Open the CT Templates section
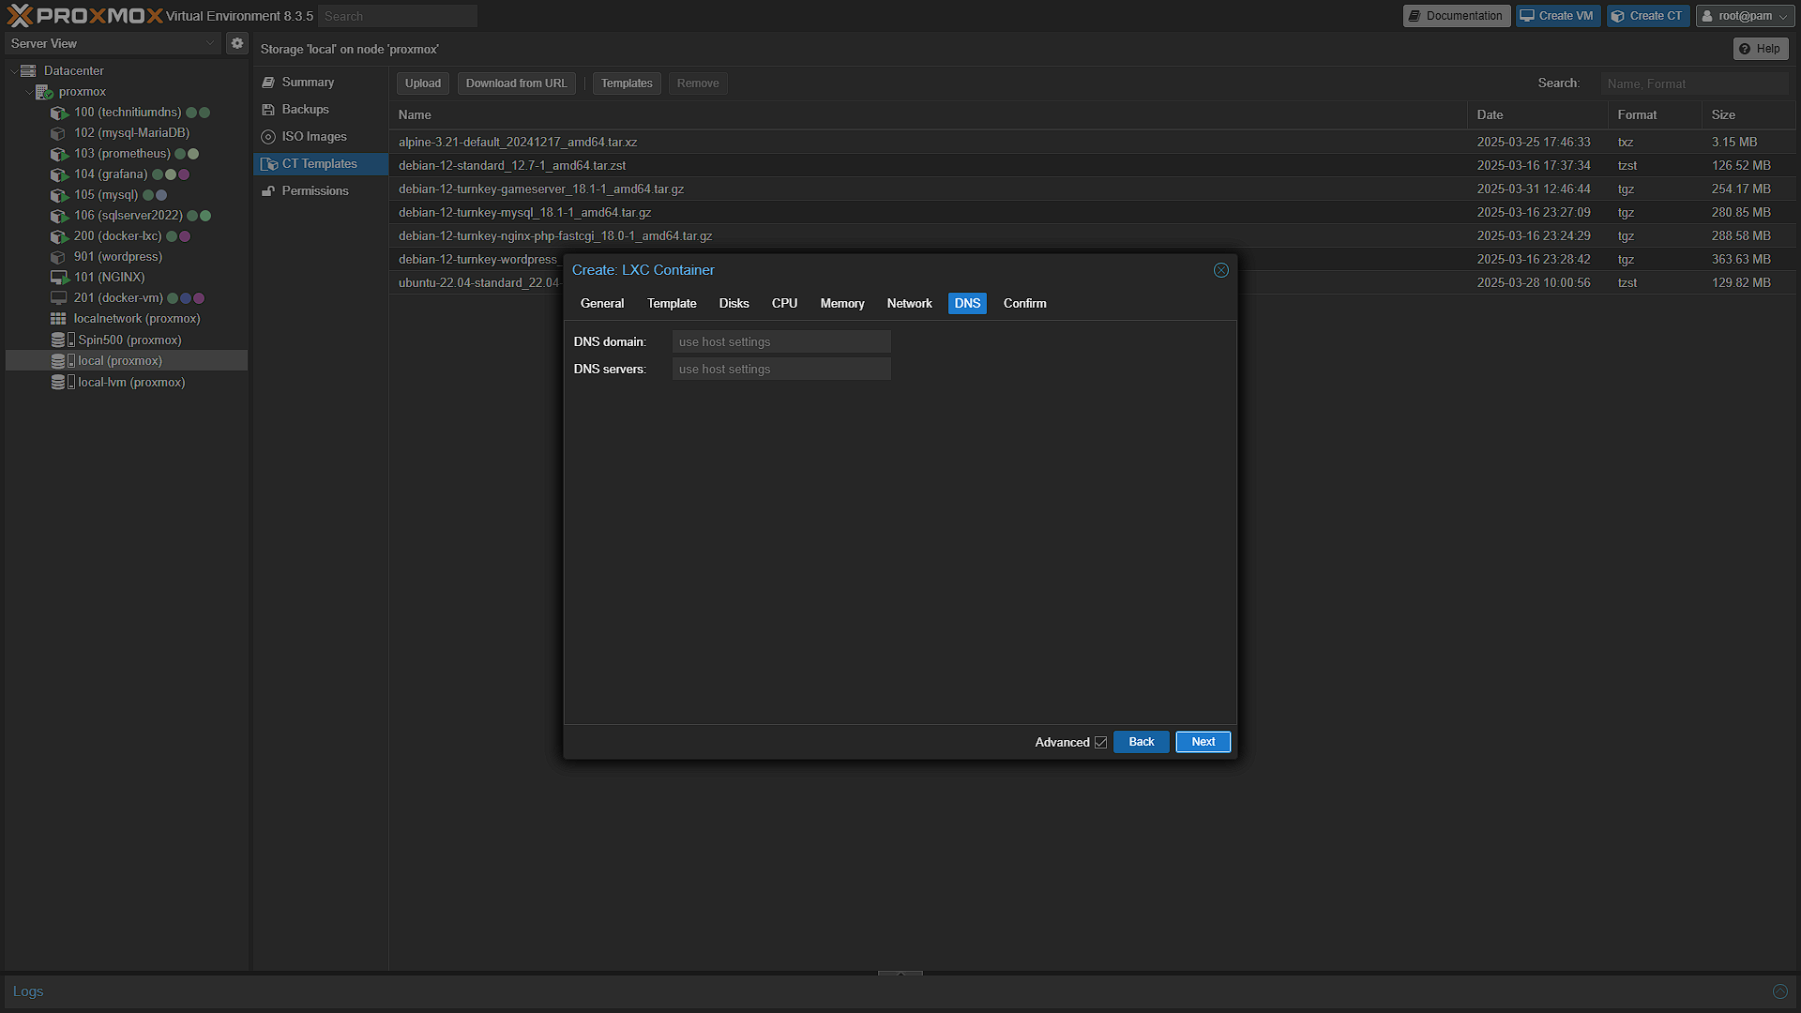The height and width of the screenshot is (1013, 1801). tap(321, 164)
